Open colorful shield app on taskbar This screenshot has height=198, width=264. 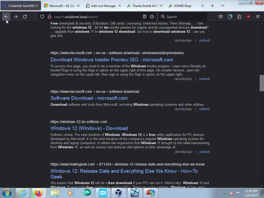point(151,193)
